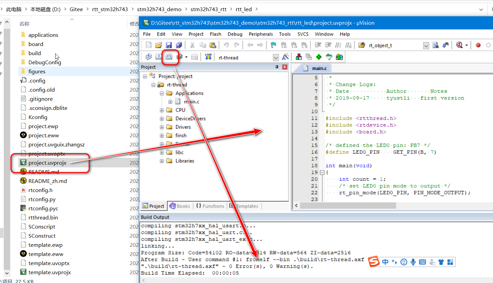Select main.c in the Project tree
493x283 pixels.
192,101
